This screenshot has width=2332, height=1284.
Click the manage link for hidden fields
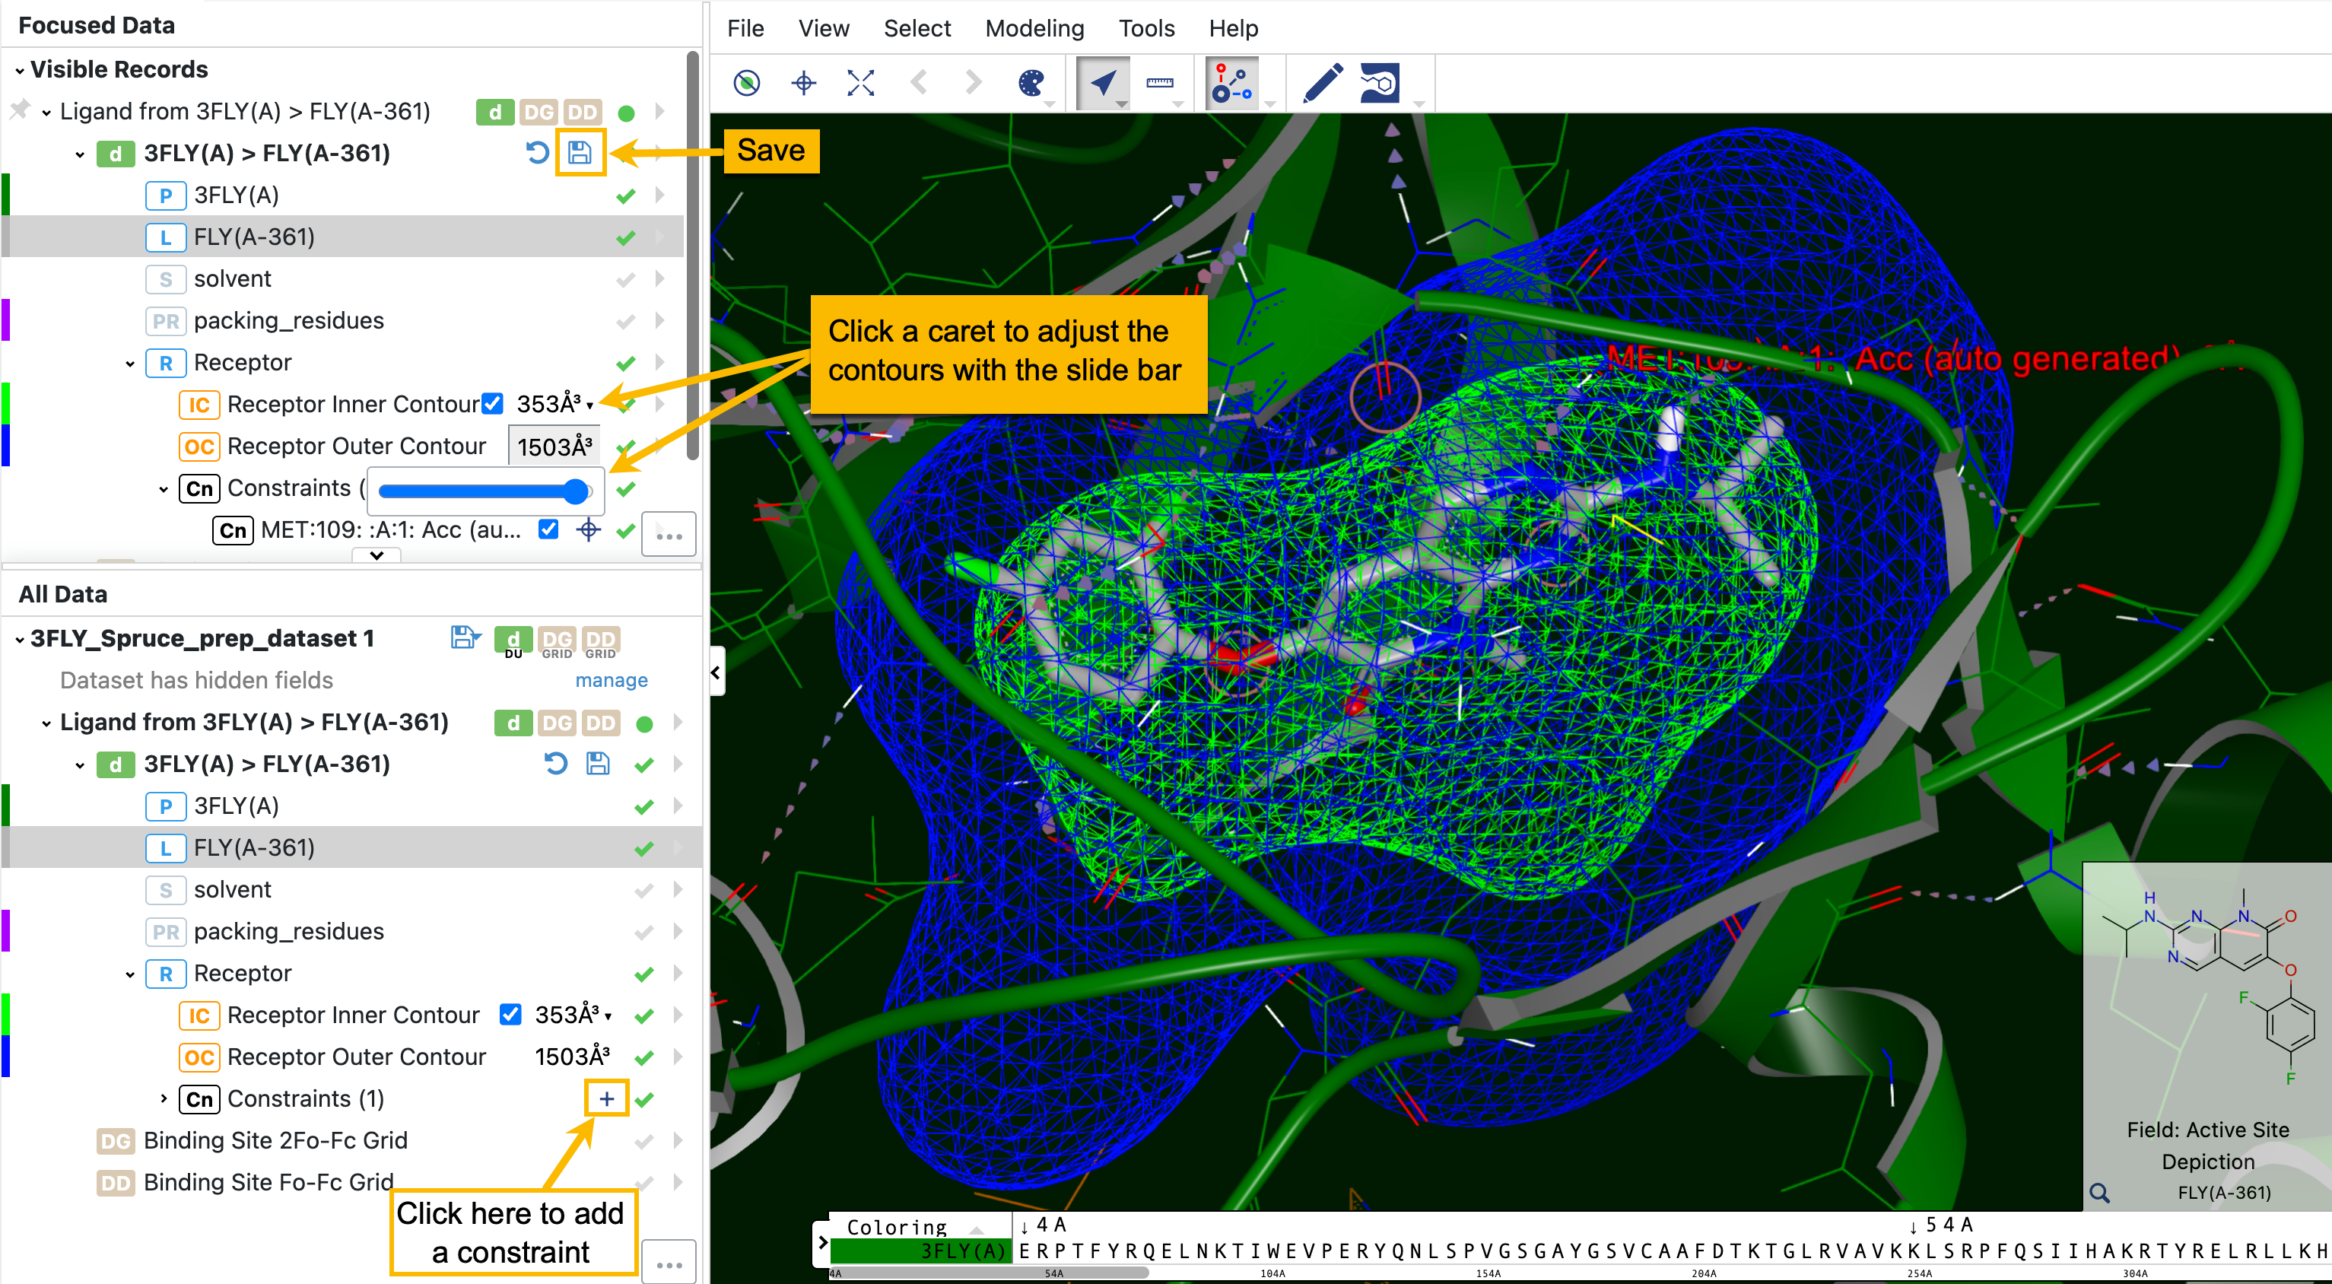pos(611,680)
